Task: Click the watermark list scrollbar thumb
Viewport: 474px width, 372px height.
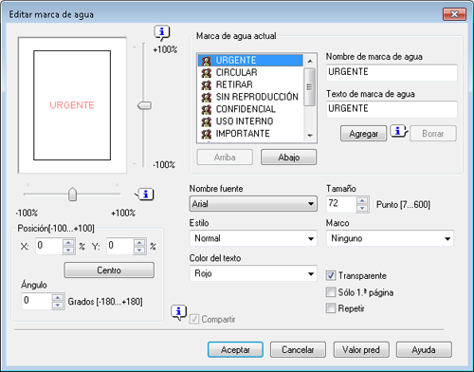Action: coord(309,86)
